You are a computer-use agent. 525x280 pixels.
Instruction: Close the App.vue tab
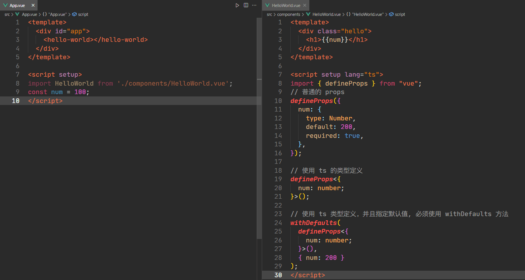33,5
